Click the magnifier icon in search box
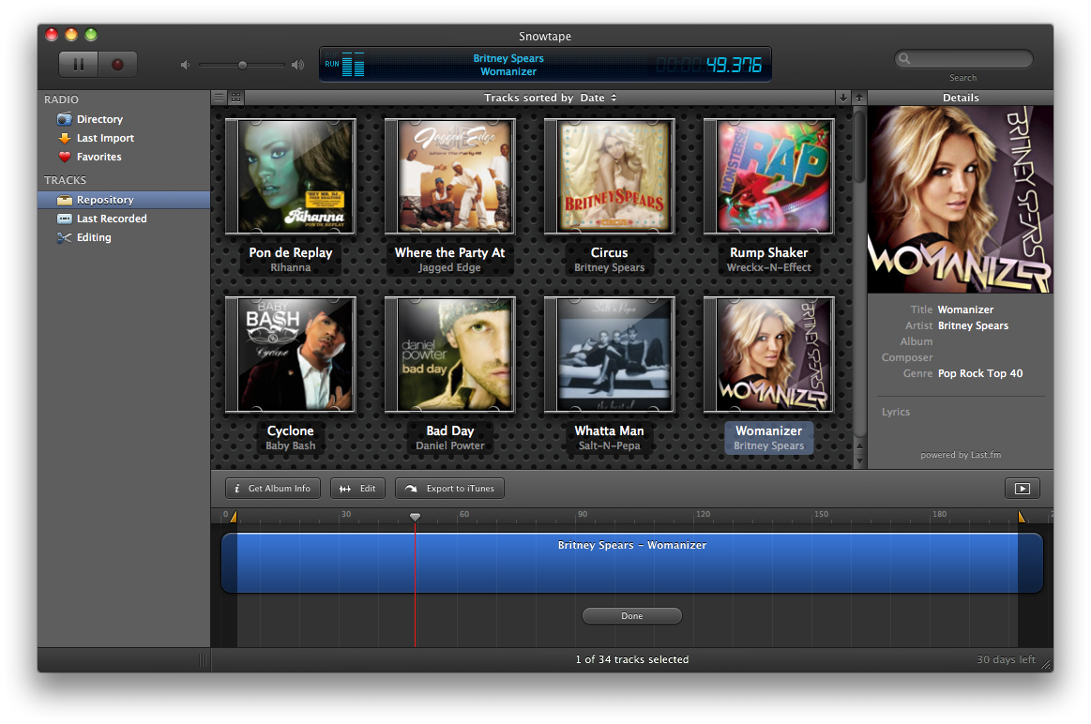 pyautogui.click(x=904, y=59)
